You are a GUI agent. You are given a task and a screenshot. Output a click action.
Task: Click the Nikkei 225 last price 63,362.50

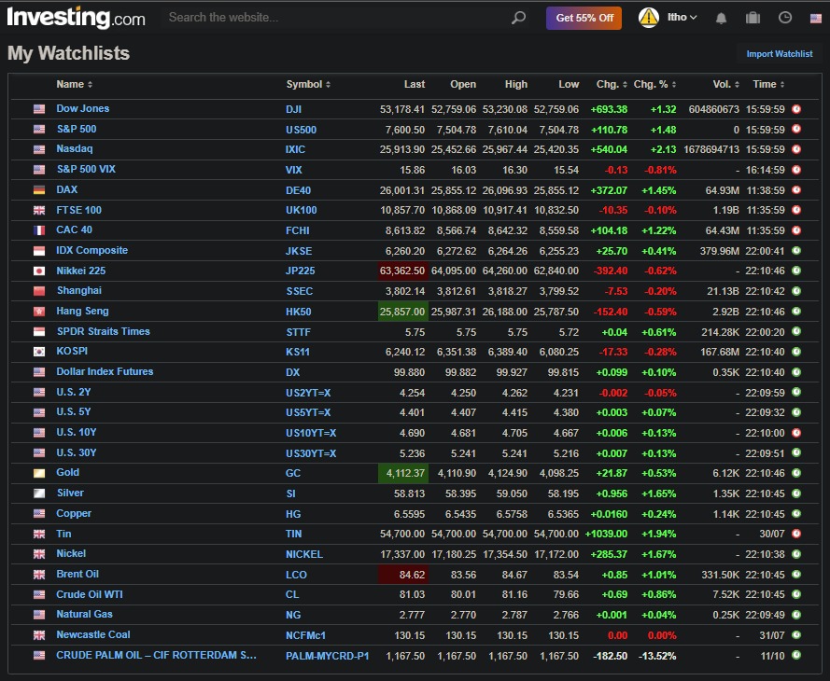(x=402, y=271)
